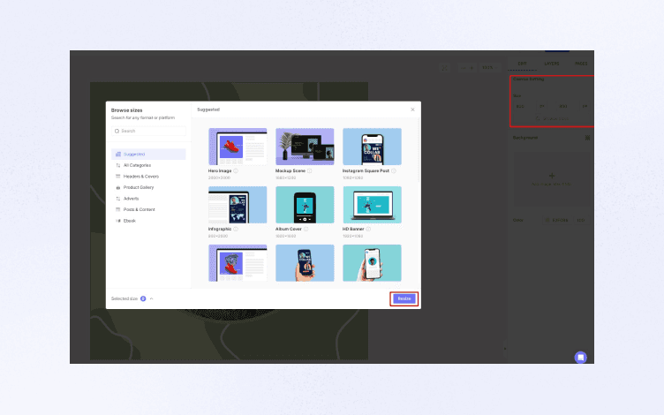Click the Album Cover label
The image size is (664, 415).
coord(289,229)
